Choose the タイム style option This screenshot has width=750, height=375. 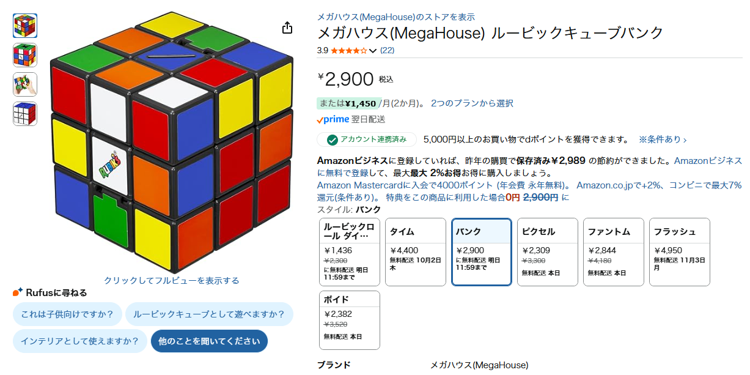(415, 251)
